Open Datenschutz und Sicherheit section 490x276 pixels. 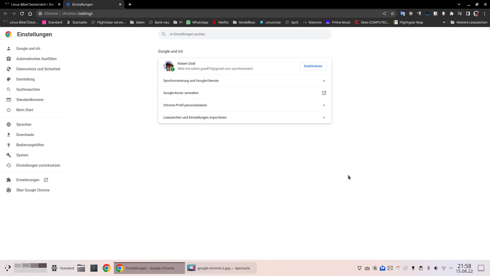click(38, 69)
